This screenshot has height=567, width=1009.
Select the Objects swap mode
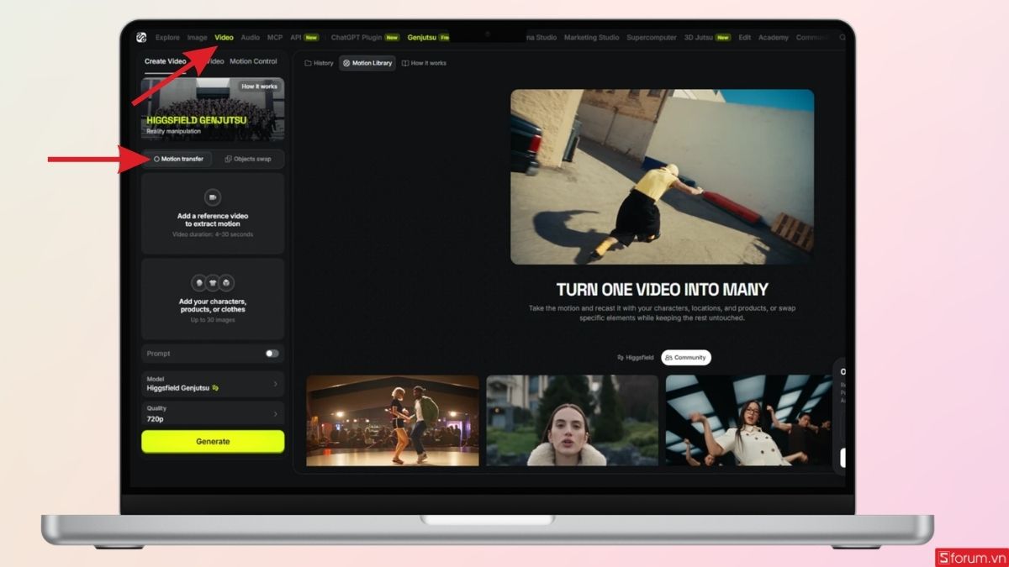coord(248,159)
